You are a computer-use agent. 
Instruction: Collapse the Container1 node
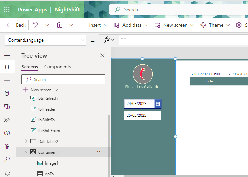point(27,152)
